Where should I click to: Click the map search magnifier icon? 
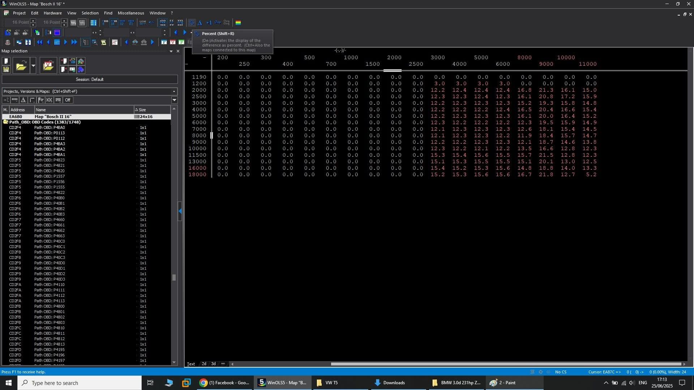coord(95,42)
